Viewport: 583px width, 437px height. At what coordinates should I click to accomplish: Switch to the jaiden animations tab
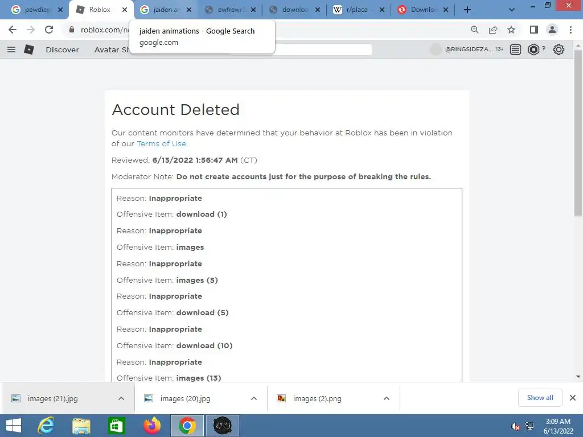pos(166,10)
